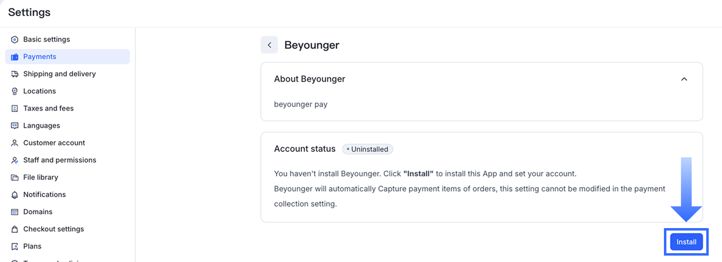Click the Notifications bell icon

click(x=15, y=195)
